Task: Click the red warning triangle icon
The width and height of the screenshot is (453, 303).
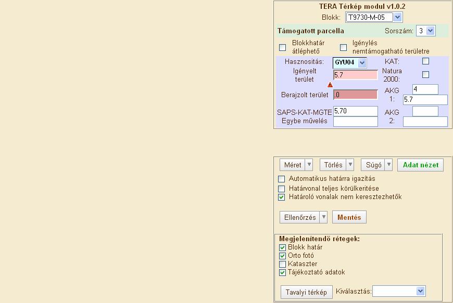Action: click(330, 85)
